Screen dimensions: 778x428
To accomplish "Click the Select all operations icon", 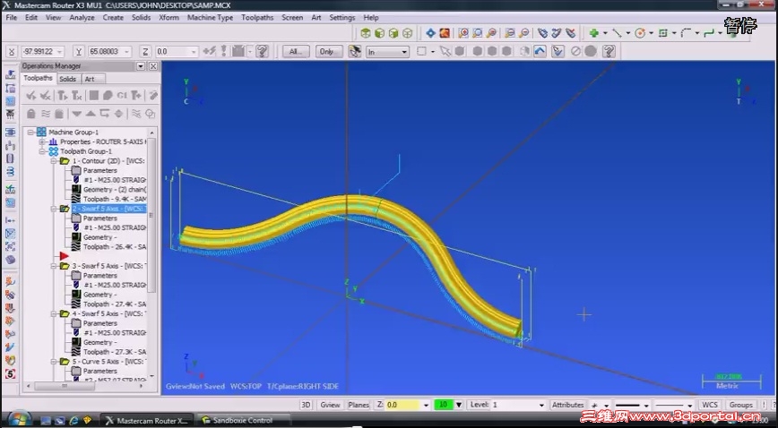I will pyautogui.click(x=30, y=95).
